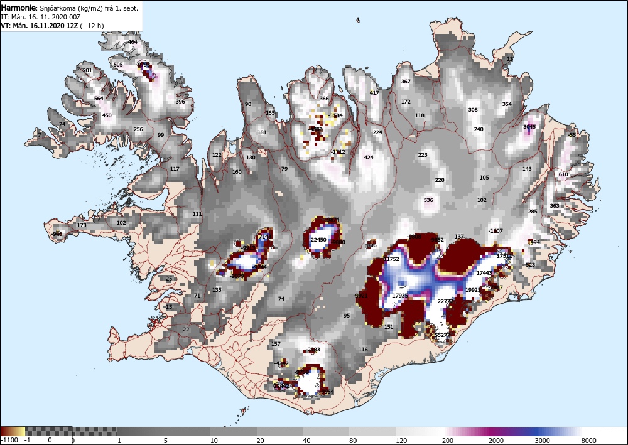The image size is (628, 445).
Task: Click the map value 417
Action: pos(374,93)
